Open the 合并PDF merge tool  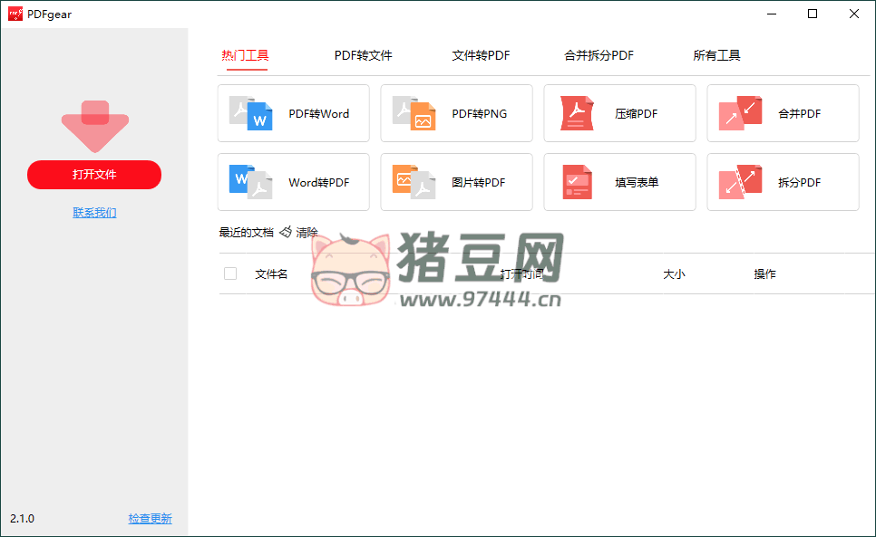pos(783,113)
